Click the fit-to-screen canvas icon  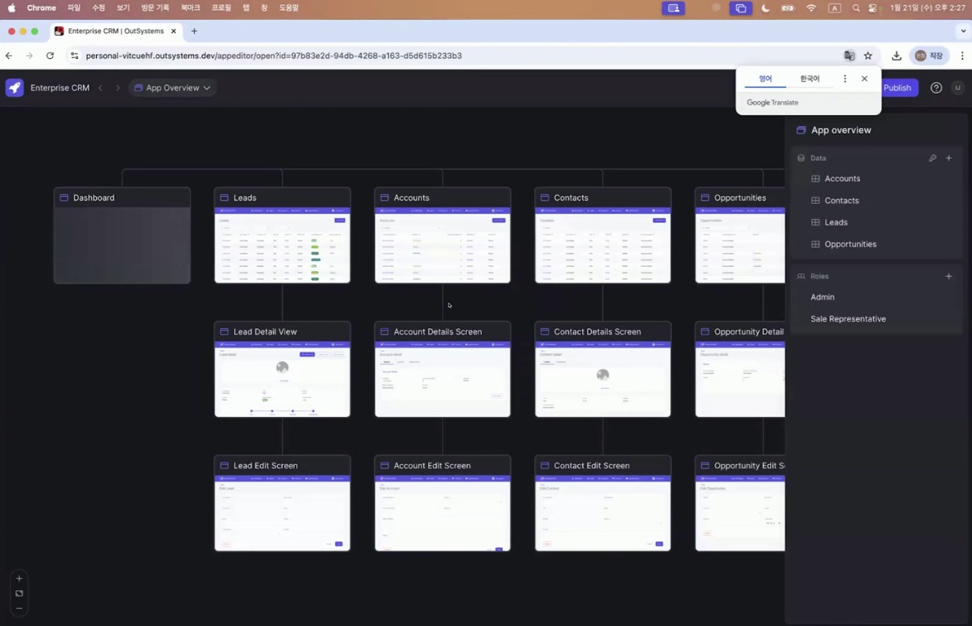[x=19, y=594]
